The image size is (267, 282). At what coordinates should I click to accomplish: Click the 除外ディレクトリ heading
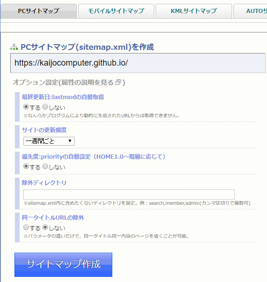click(x=44, y=183)
